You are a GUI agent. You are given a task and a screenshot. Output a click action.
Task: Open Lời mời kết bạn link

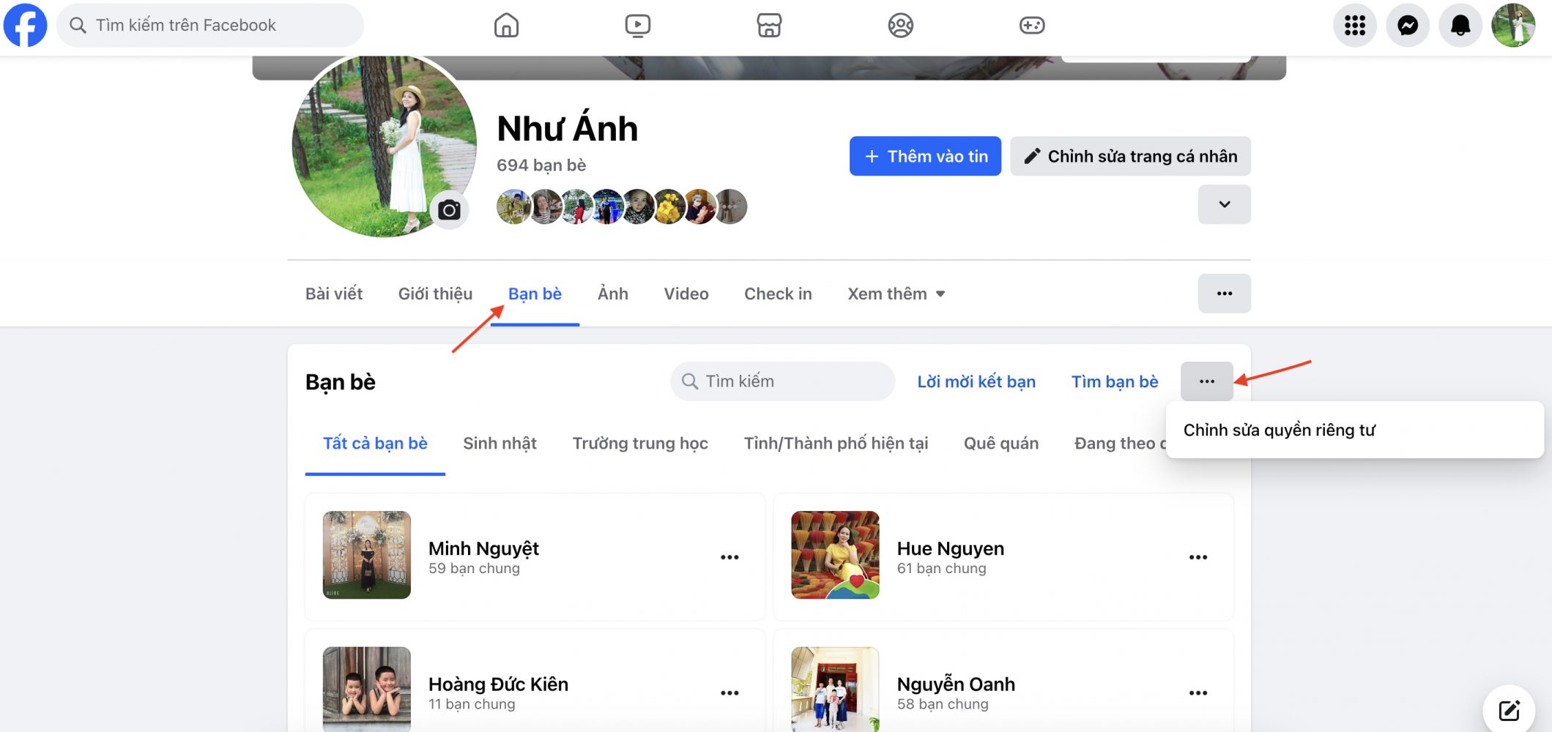tap(976, 381)
